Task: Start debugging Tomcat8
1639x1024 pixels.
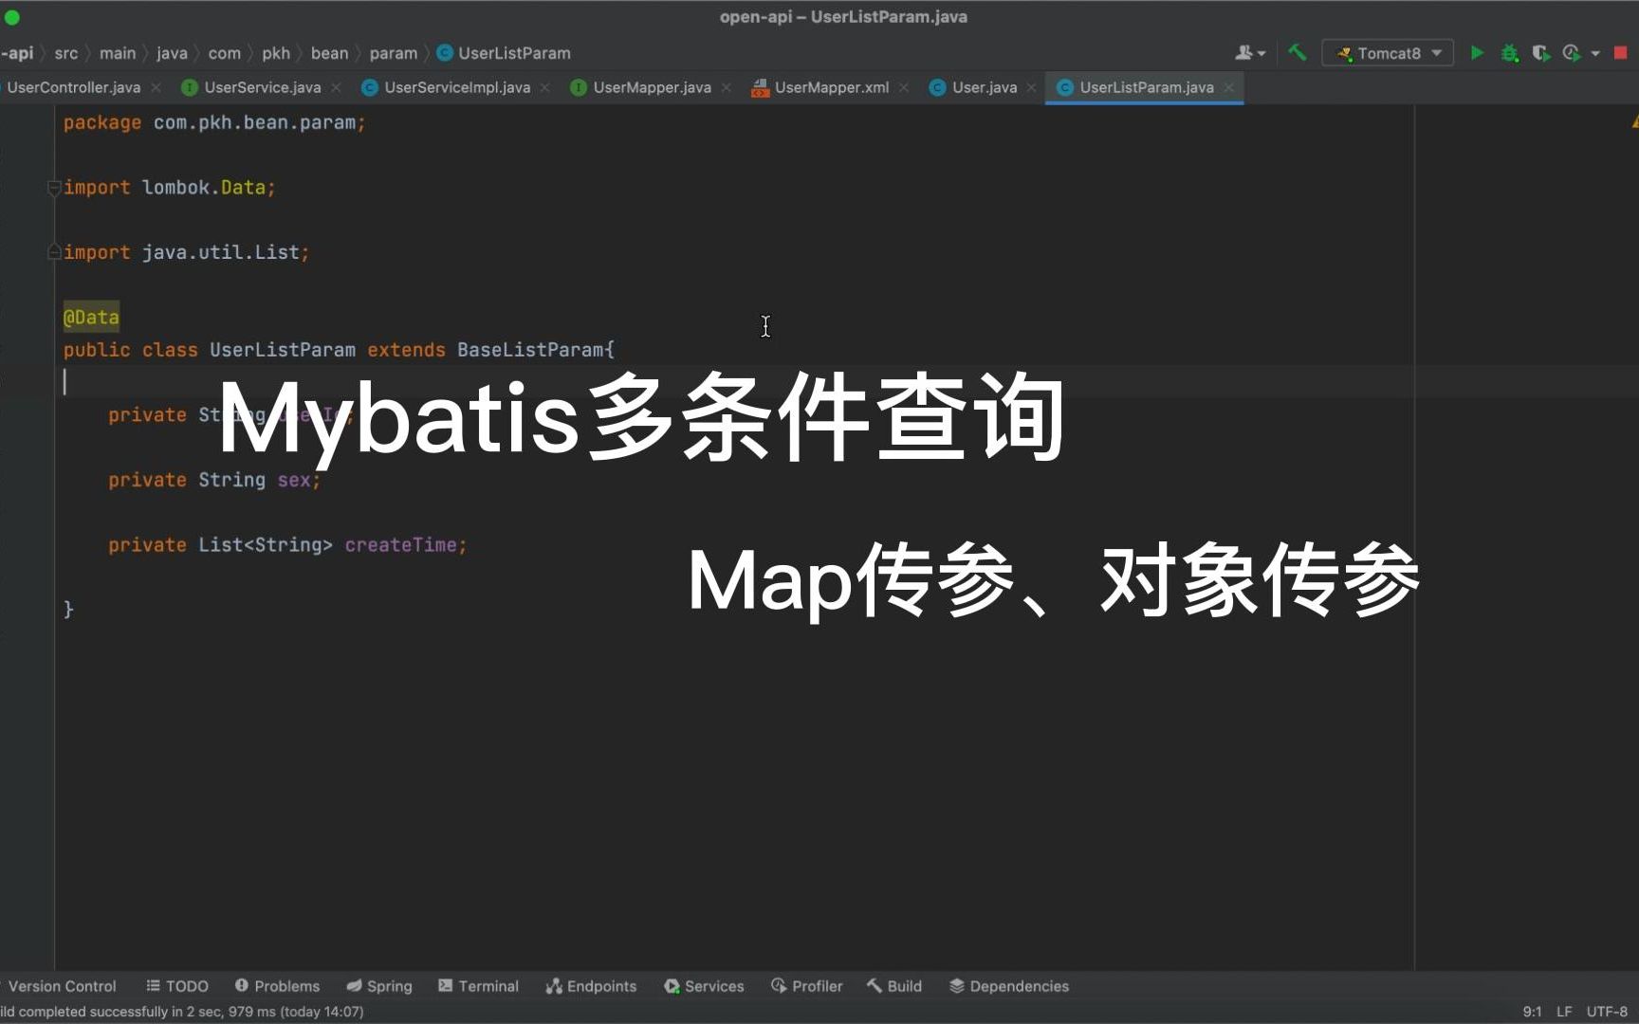Action: coord(1509,53)
